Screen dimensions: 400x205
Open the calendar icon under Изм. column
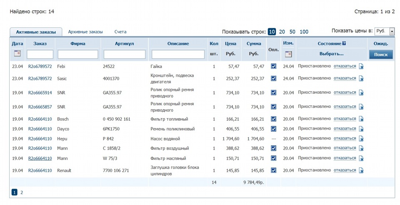pos(288,54)
